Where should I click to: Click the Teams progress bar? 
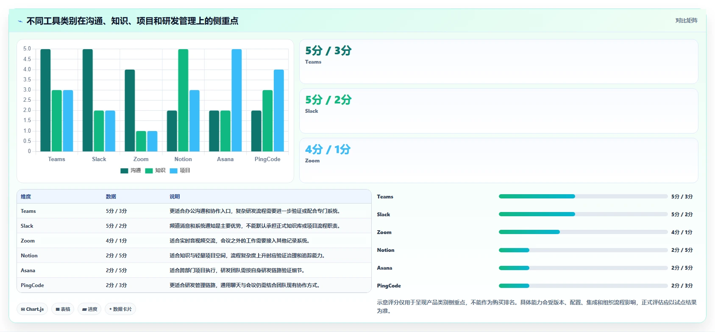pos(583,196)
